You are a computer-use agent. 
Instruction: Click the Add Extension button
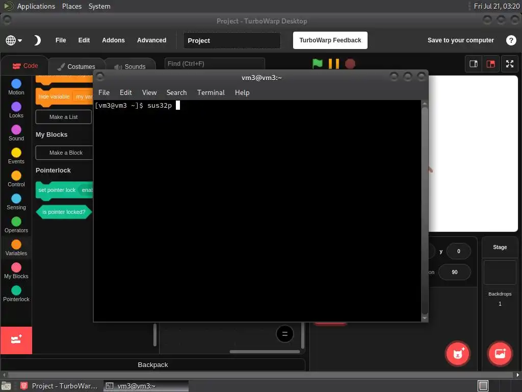[x=16, y=340]
